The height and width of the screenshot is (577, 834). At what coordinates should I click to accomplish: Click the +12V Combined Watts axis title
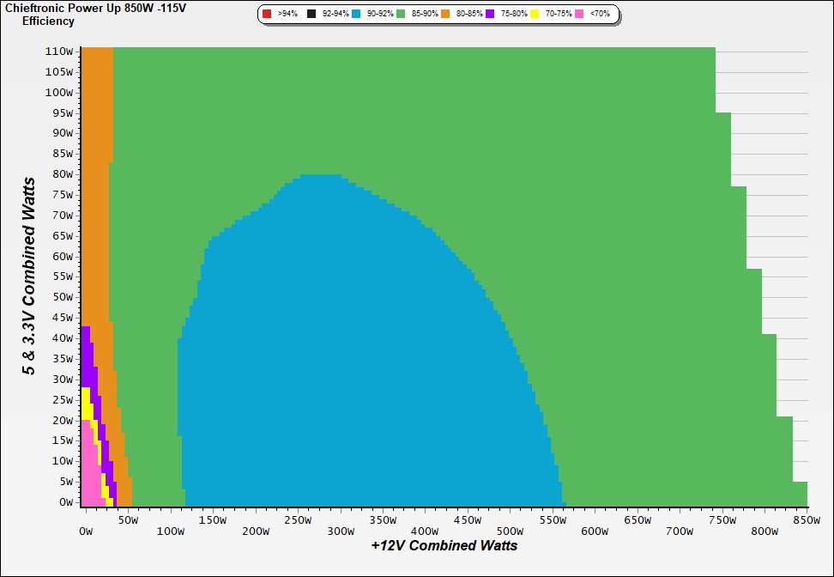tap(444, 545)
